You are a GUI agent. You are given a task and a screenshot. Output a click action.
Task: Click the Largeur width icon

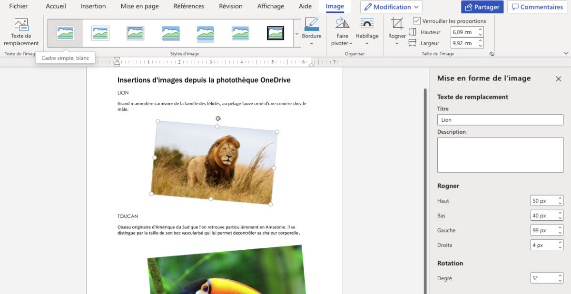pyautogui.click(x=413, y=43)
